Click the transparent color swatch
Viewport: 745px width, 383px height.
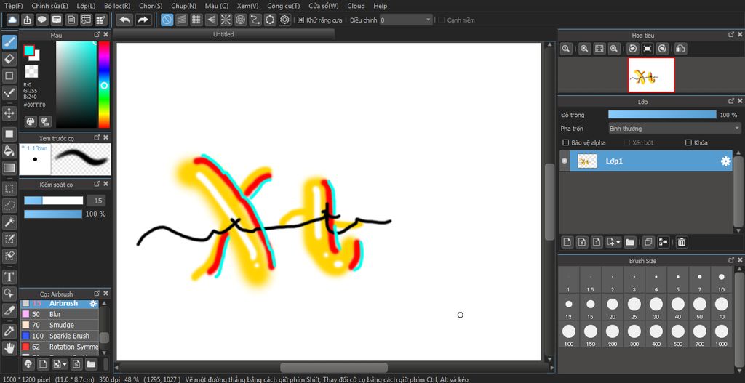(x=31, y=72)
